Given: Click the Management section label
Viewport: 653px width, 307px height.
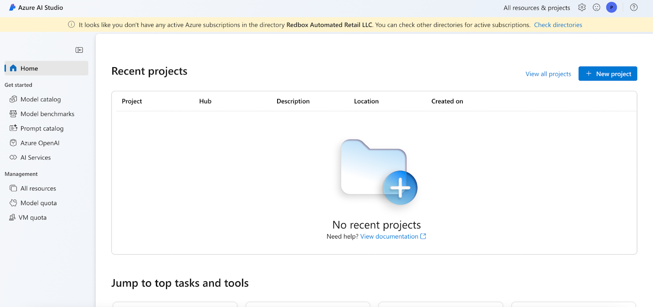Looking at the screenshot, I should pos(21,174).
